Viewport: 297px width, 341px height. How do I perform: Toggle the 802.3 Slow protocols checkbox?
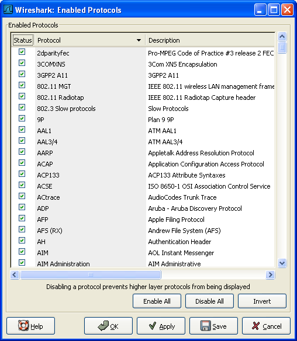pyautogui.click(x=22, y=107)
